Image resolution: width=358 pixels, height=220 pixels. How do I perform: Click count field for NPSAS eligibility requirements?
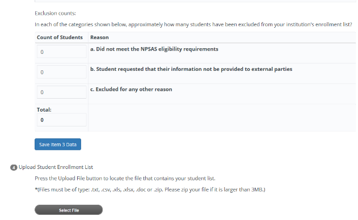(x=62, y=52)
